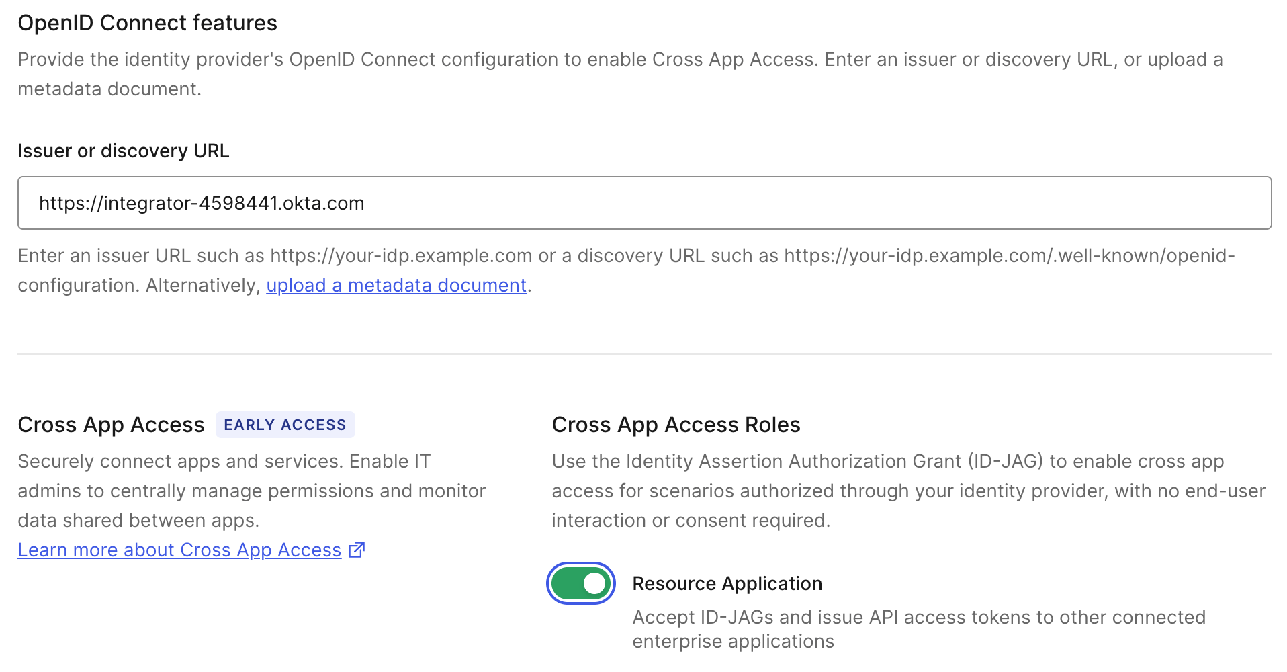Toggle the Resource Application switch
1287x672 pixels.
coord(581,583)
